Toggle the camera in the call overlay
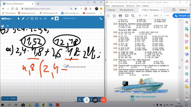Viewport: 191px width, 107px height. (95, 100)
